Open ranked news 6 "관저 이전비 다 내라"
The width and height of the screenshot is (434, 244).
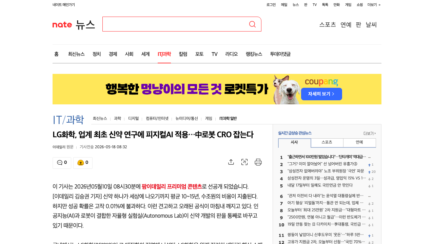pos(325,196)
